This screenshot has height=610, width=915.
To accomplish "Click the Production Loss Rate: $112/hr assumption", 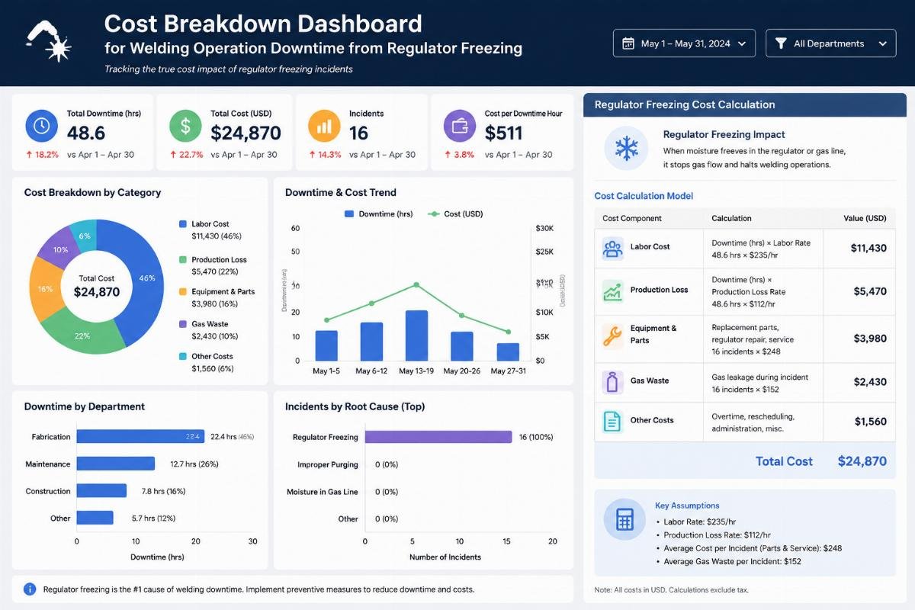I will pyautogui.click(x=718, y=535).
